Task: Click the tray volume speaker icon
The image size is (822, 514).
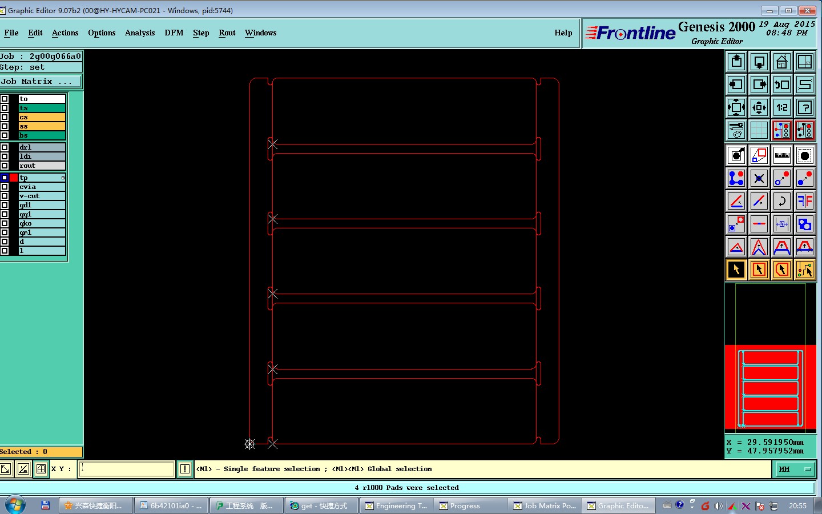Action: click(718, 506)
